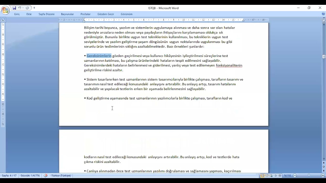The image size is (326, 183).
Task: Click the word Gereksinimlerdeki in the document
Action: click(x=98, y=66)
